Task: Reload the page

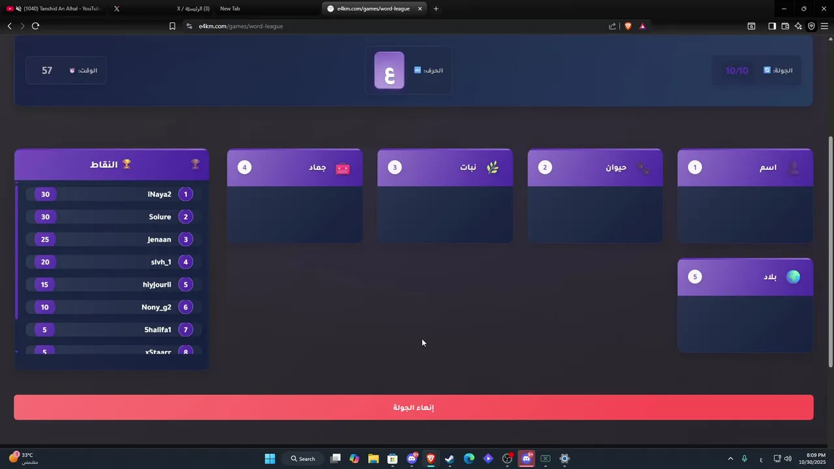Action: [x=35, y=26]
